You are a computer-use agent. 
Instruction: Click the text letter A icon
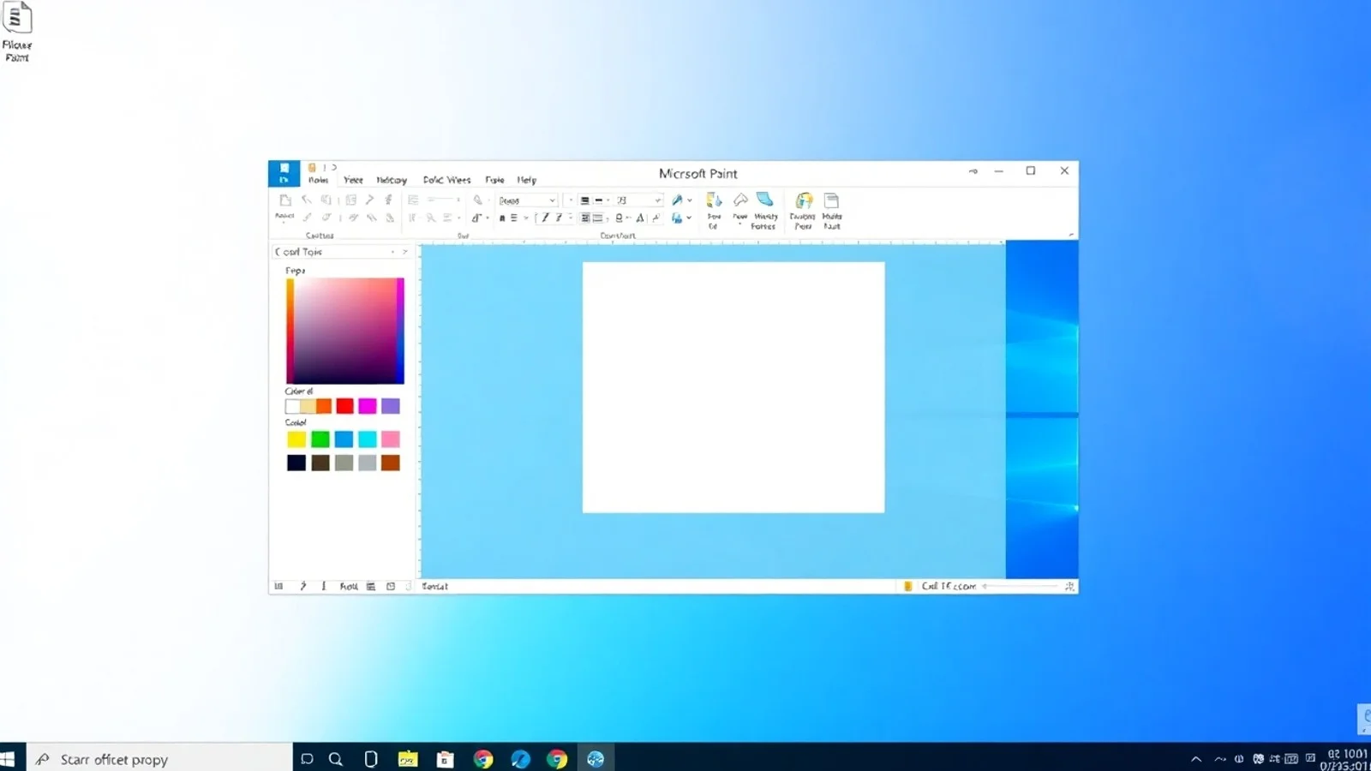tap(640, 218)
